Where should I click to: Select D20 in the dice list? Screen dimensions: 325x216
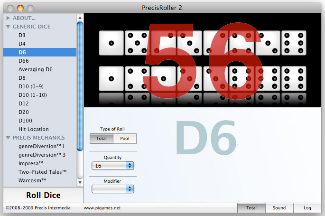40,112
